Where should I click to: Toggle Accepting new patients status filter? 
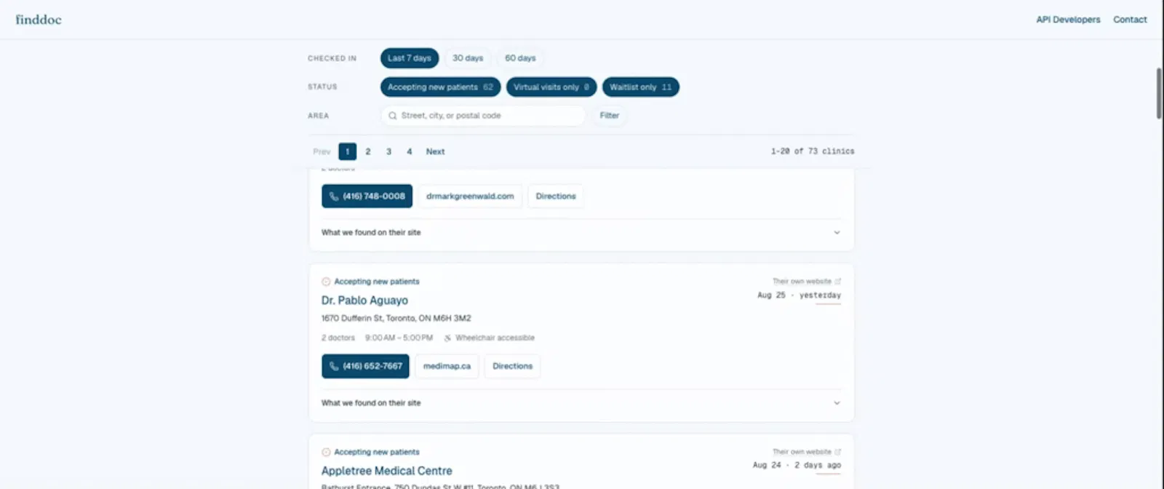[x=440, y=87]
